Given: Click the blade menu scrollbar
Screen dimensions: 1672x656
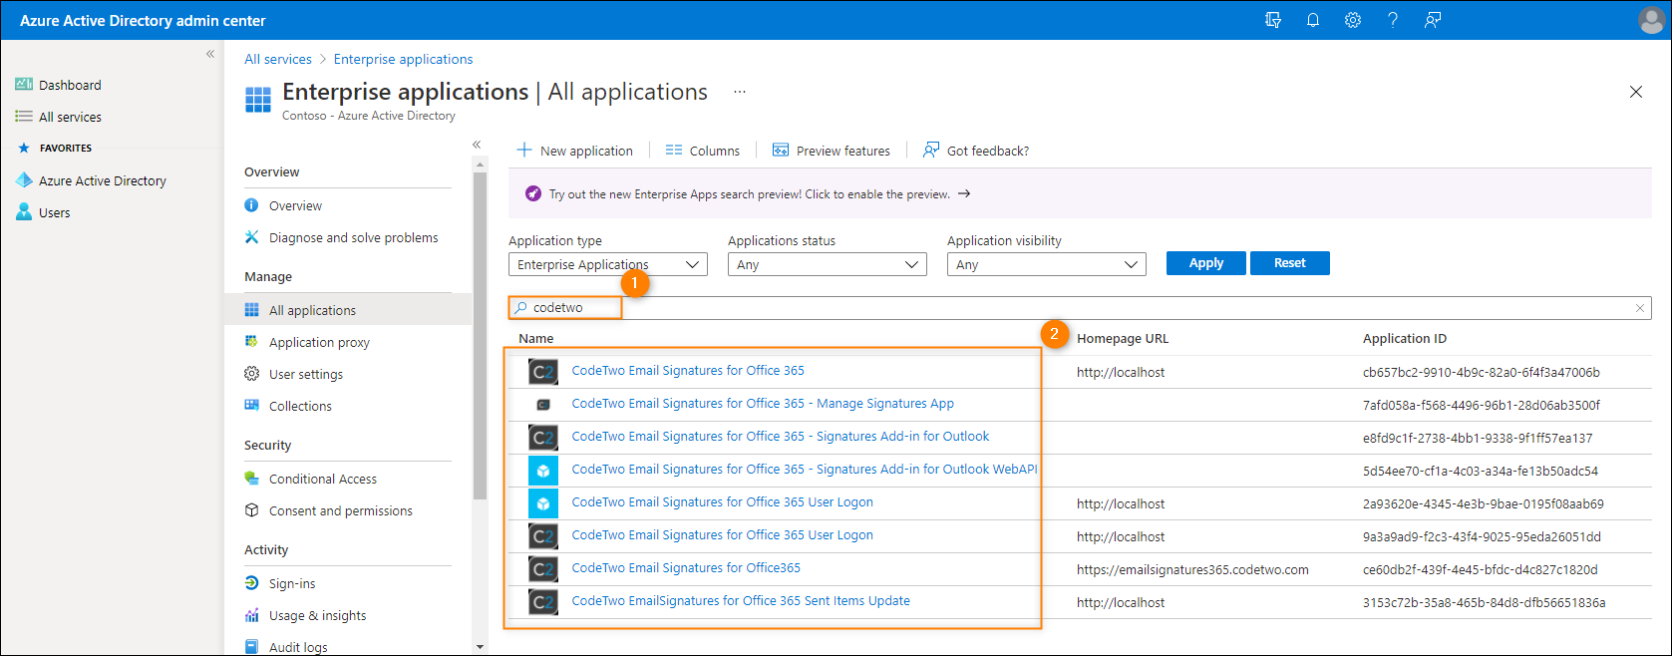Looking at the screenshot, I should click(480, 335).
